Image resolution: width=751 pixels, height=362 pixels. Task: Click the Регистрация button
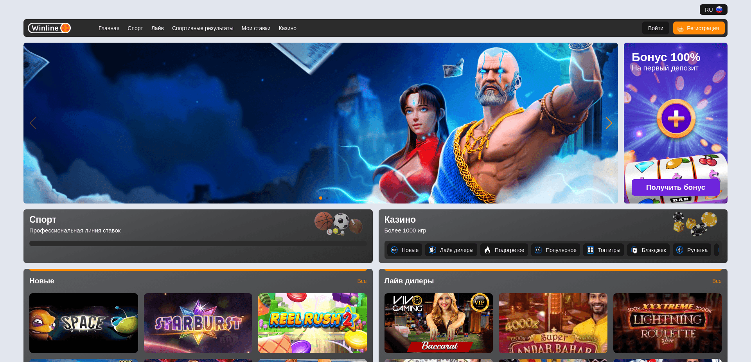pyautogui.click(x=699, y=28)
